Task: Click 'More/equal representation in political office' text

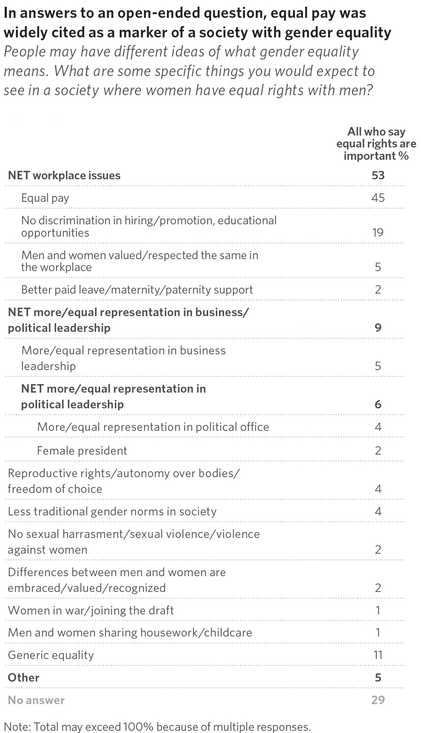Action: [x=153, y=427]
